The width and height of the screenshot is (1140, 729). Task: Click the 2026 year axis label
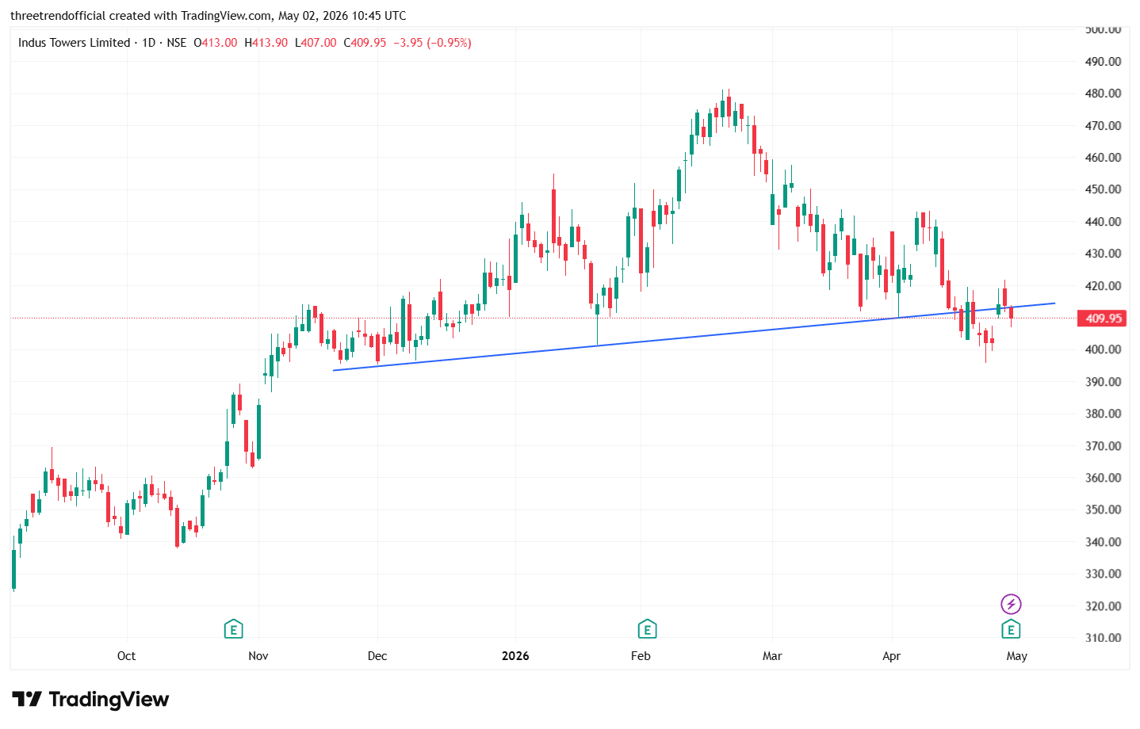(x=515, y=656)
